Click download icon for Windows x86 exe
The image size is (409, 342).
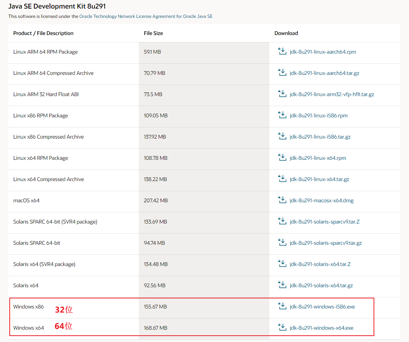(x=282, y=306)
